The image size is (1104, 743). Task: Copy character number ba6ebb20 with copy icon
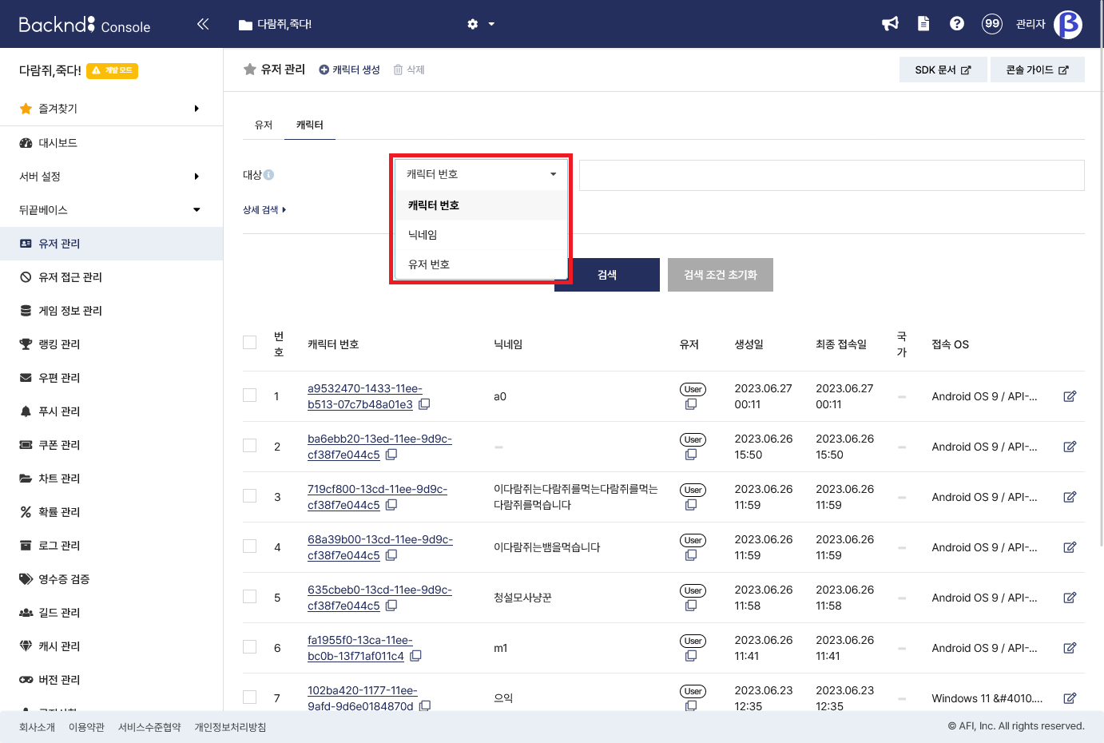[391, 455]
